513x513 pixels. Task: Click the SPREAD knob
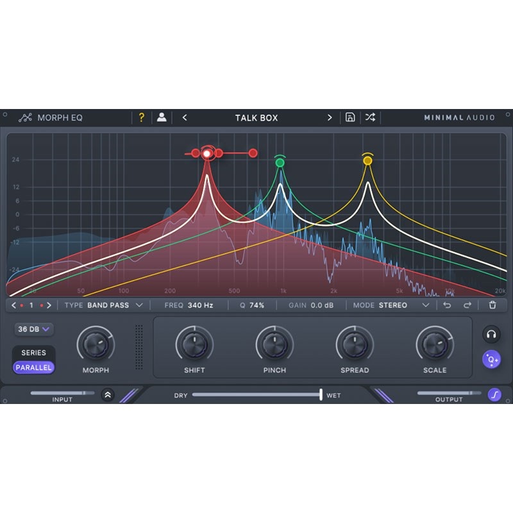(355, 344)
